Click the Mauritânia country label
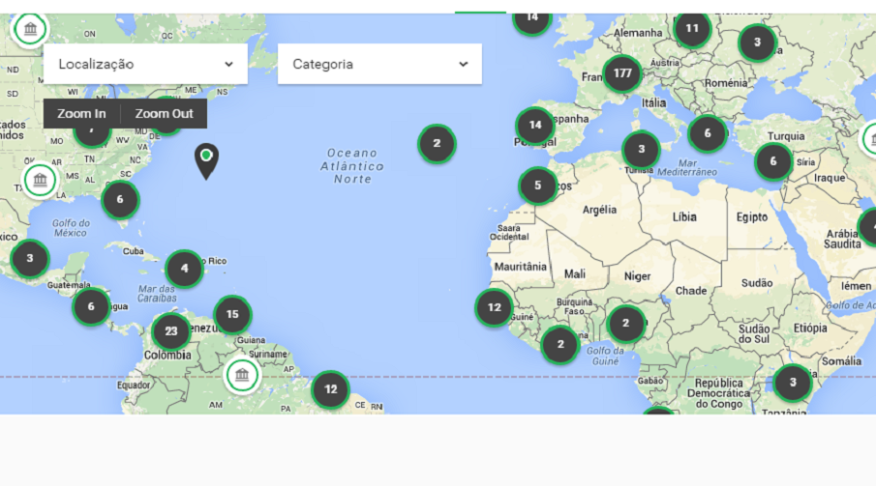Screen dimensions: 876x486 click(520, 267)
